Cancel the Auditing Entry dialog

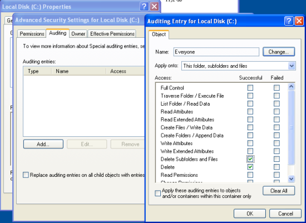[x=285, y=214]
